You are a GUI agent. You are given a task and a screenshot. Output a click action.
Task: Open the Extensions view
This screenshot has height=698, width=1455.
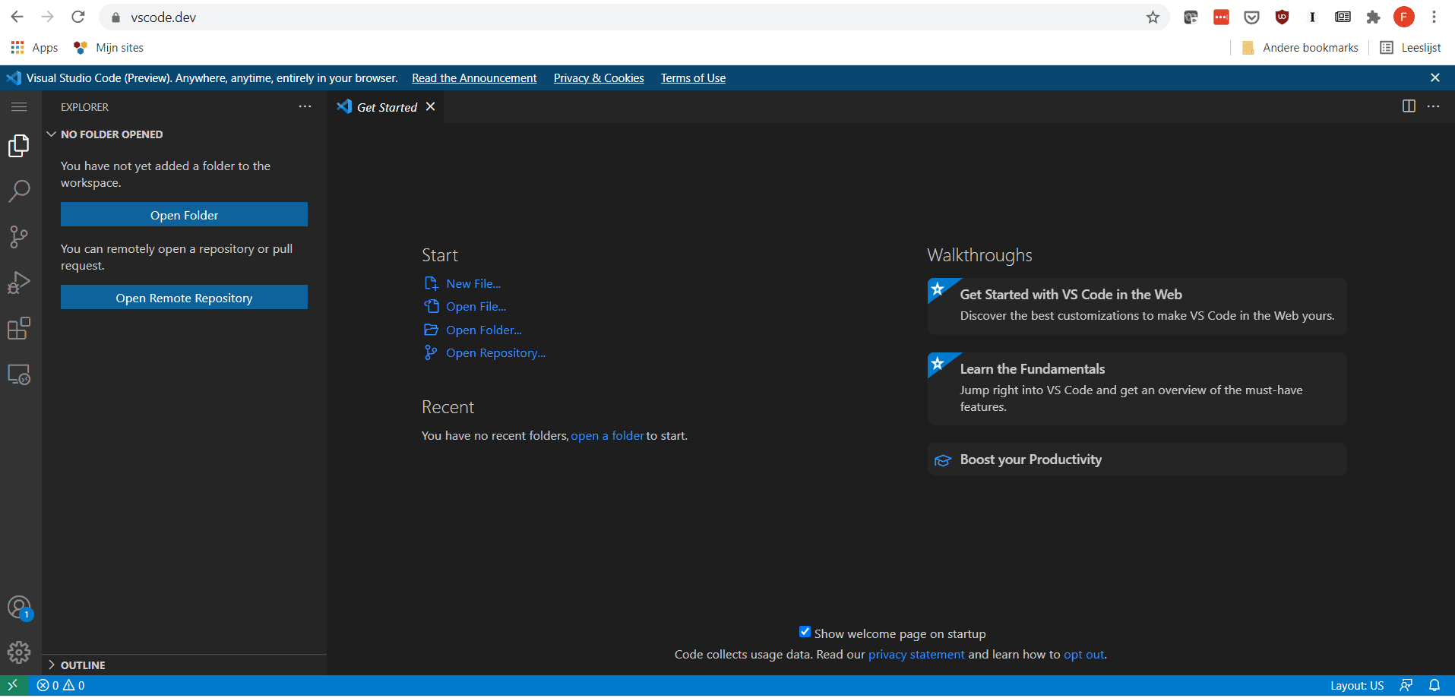tap(19, 329)
